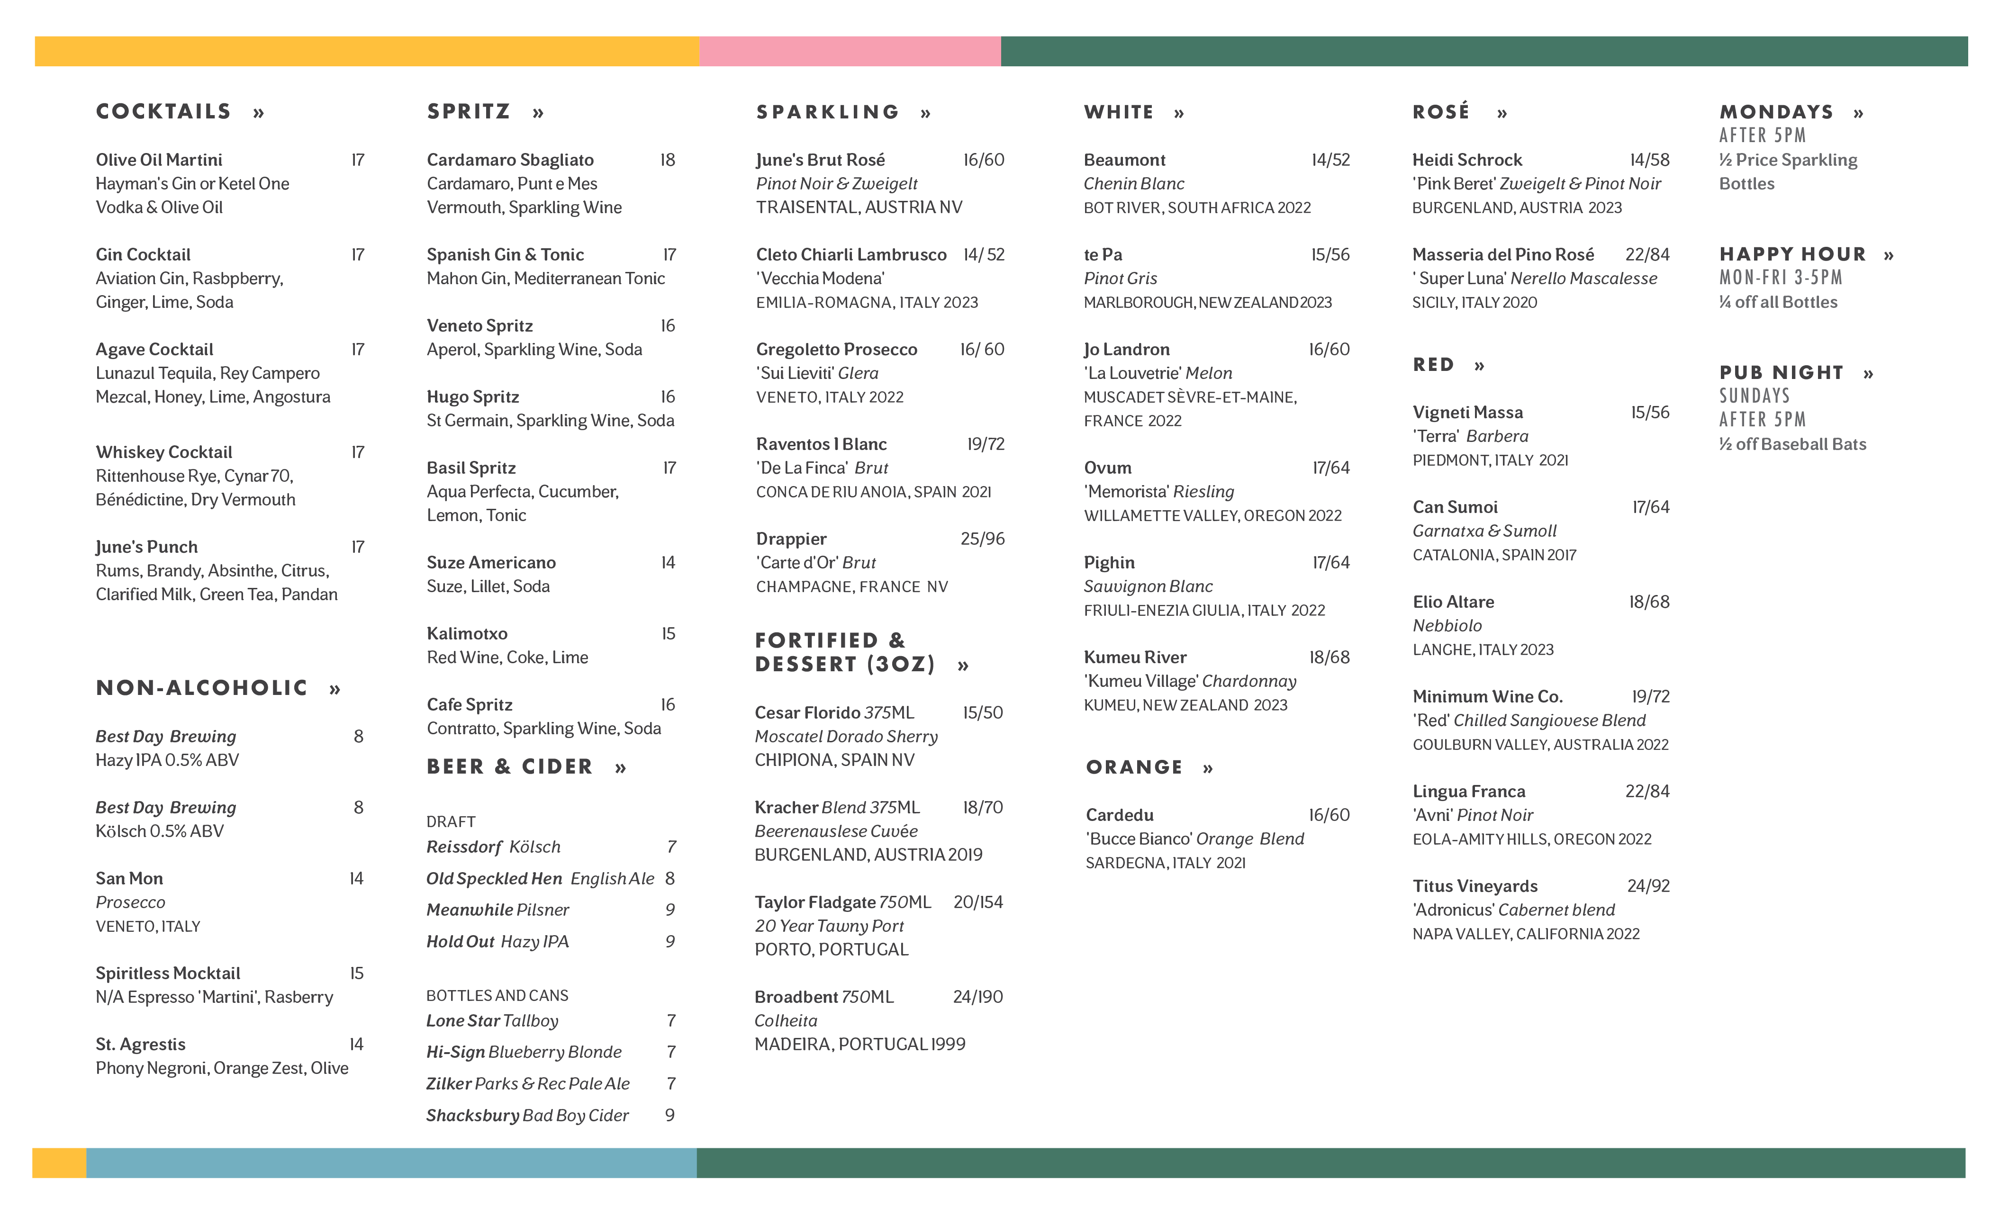Click the arrows beside WHITE heading
Screen dimensions: 1990x1208
click(1179, 114)
